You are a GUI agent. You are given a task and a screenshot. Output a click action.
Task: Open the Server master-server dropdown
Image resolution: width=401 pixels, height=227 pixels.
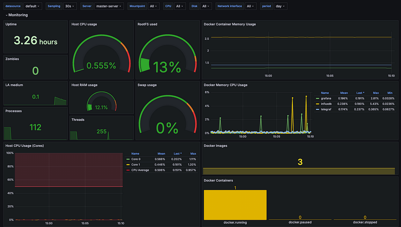(109, 6)
